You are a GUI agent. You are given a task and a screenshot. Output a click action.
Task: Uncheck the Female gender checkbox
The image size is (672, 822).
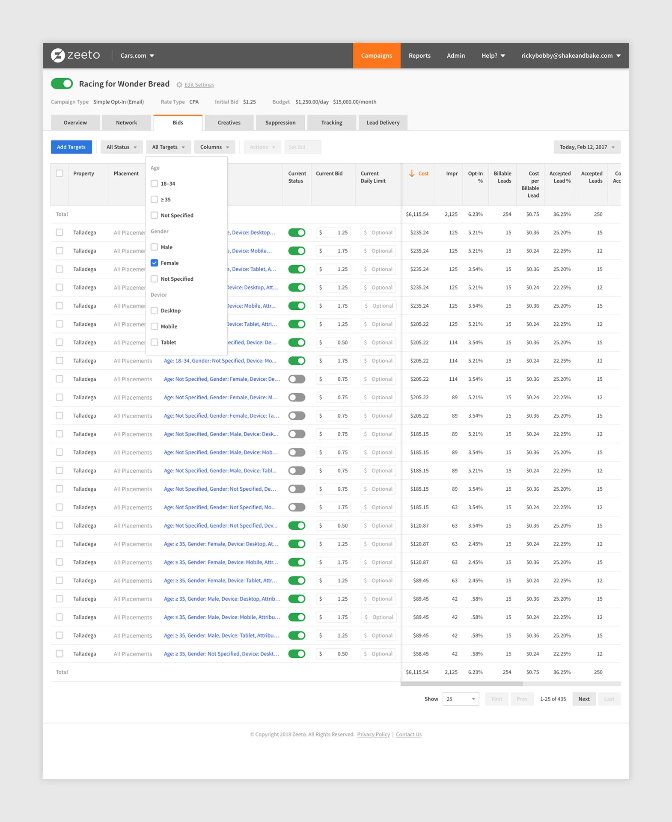pos(155,263)
